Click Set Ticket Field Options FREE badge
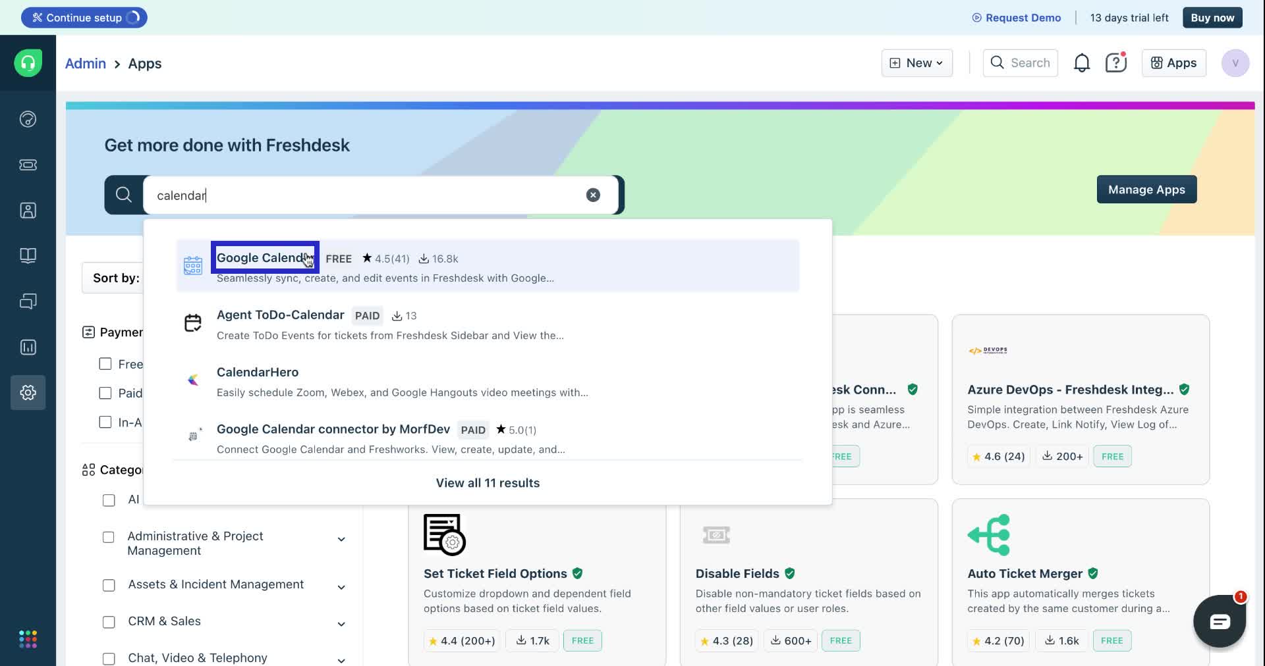Screen dimensions: 1265x666 coord(582,640)
